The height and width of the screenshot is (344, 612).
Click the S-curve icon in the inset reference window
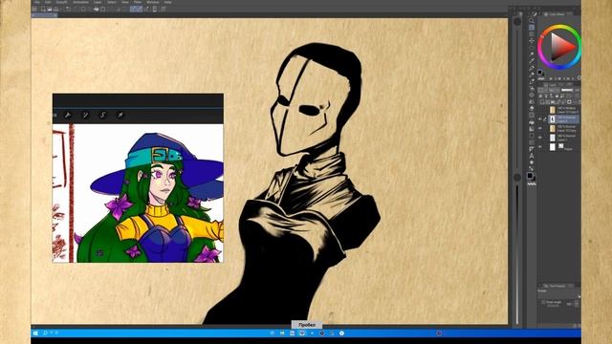tap(102, 115)
